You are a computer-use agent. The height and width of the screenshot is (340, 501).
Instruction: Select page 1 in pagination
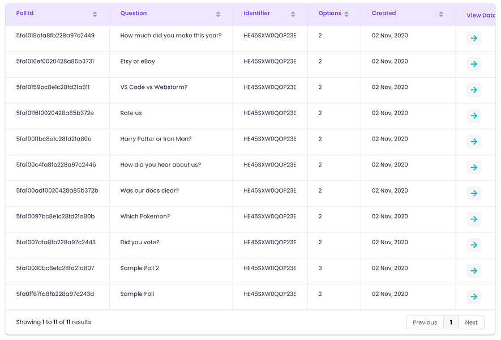point(451,322)
